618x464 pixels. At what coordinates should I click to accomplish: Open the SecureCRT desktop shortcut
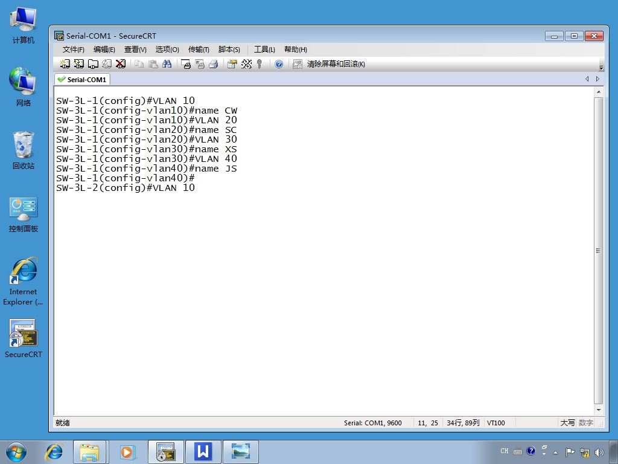(x=24, y=338)
